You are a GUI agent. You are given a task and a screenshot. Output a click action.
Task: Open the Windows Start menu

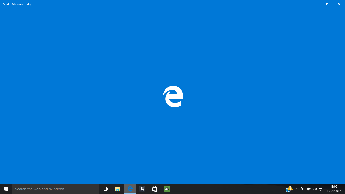point(6,189)
